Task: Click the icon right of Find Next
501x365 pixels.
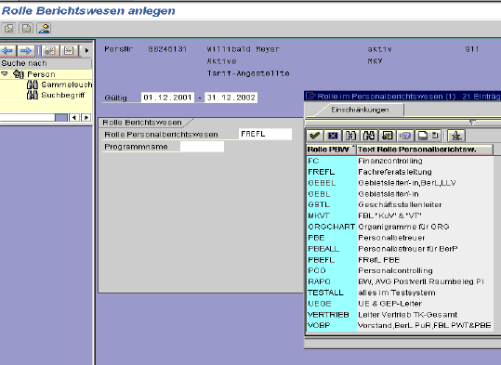Action: [387, 136]
